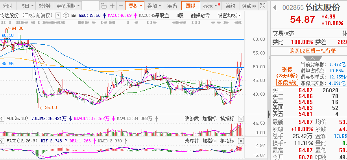This screenshot has width=347, height=160.
Task: Click the 当前封单额 1.472亿 value
Action: tap(337, 64)
